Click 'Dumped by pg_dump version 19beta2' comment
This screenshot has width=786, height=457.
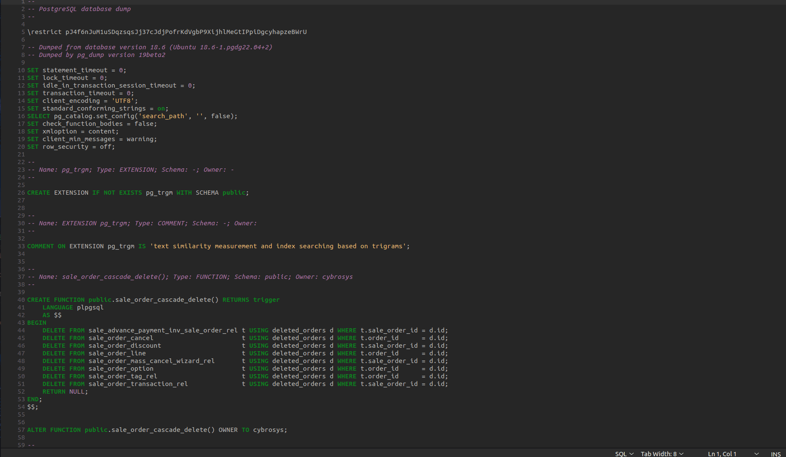96,55
